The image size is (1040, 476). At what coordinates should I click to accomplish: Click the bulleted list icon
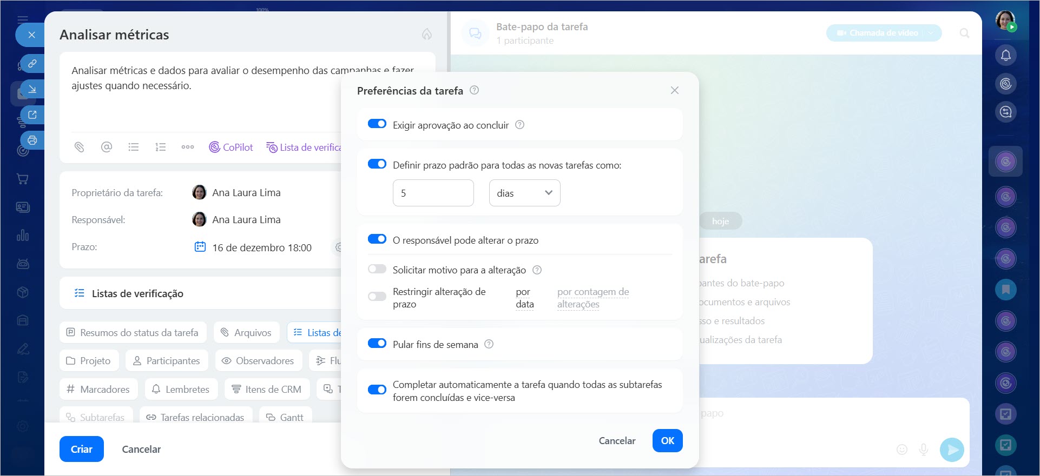134,147
